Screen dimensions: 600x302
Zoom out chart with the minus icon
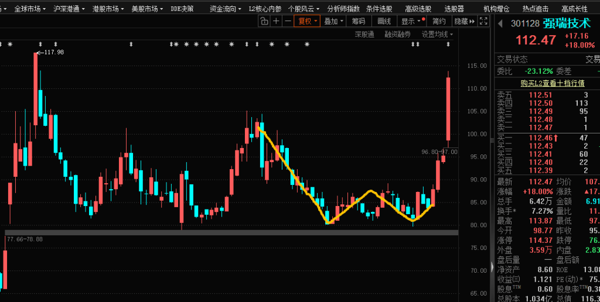(288, 22)
